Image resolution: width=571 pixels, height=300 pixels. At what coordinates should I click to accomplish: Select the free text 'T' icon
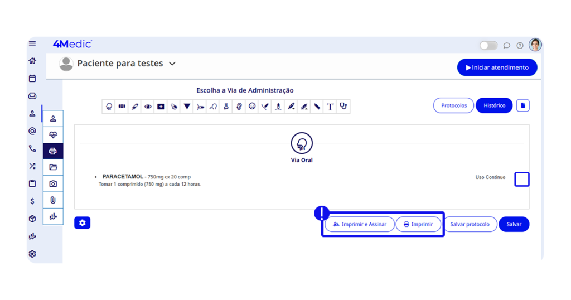click(x=330, y=107)
